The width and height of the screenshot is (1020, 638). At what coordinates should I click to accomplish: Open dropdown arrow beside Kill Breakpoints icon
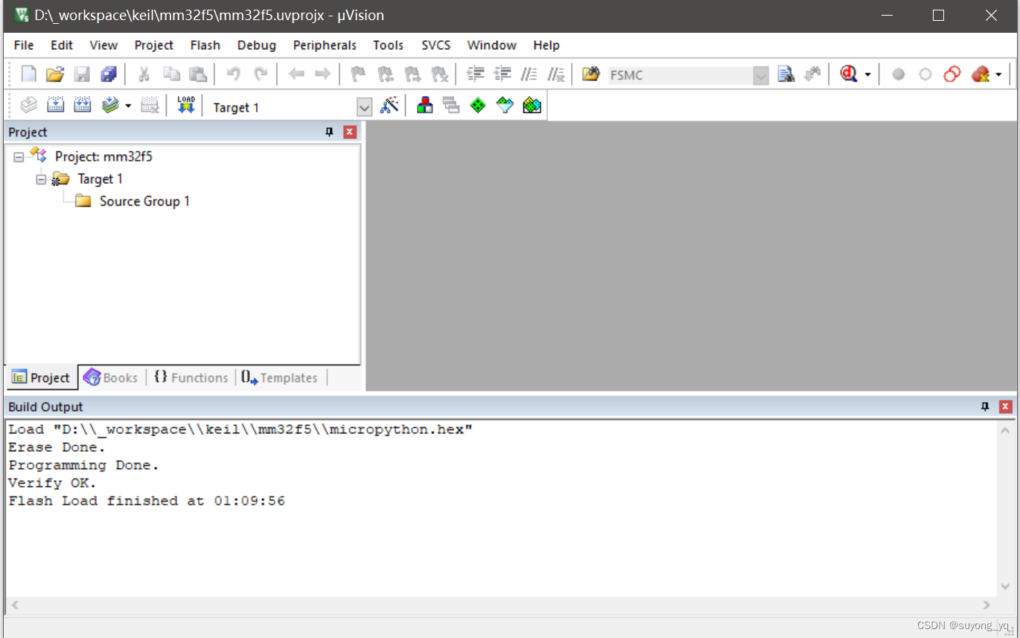pos(998,74)
